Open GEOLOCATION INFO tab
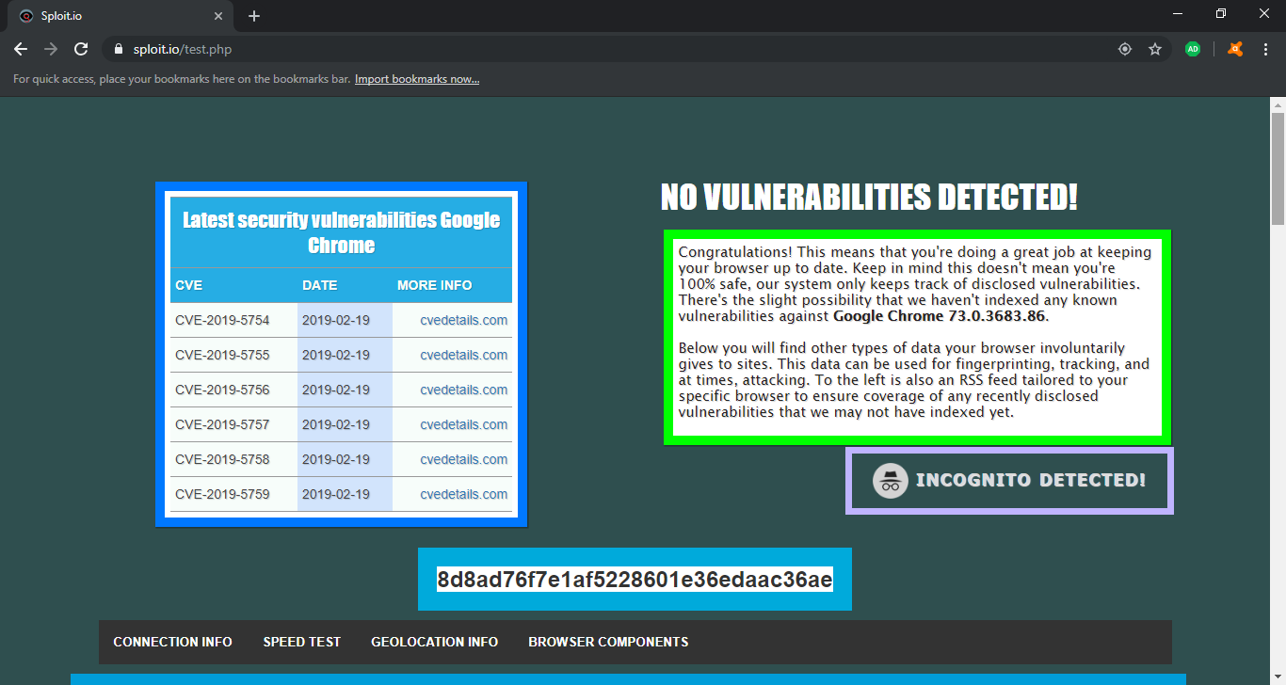The image size is (1286, 685). (434, 642)
